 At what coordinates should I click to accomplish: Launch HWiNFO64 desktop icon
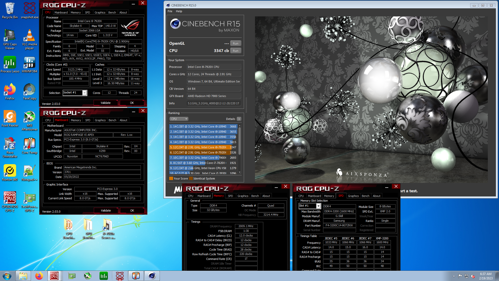(30, 65)
